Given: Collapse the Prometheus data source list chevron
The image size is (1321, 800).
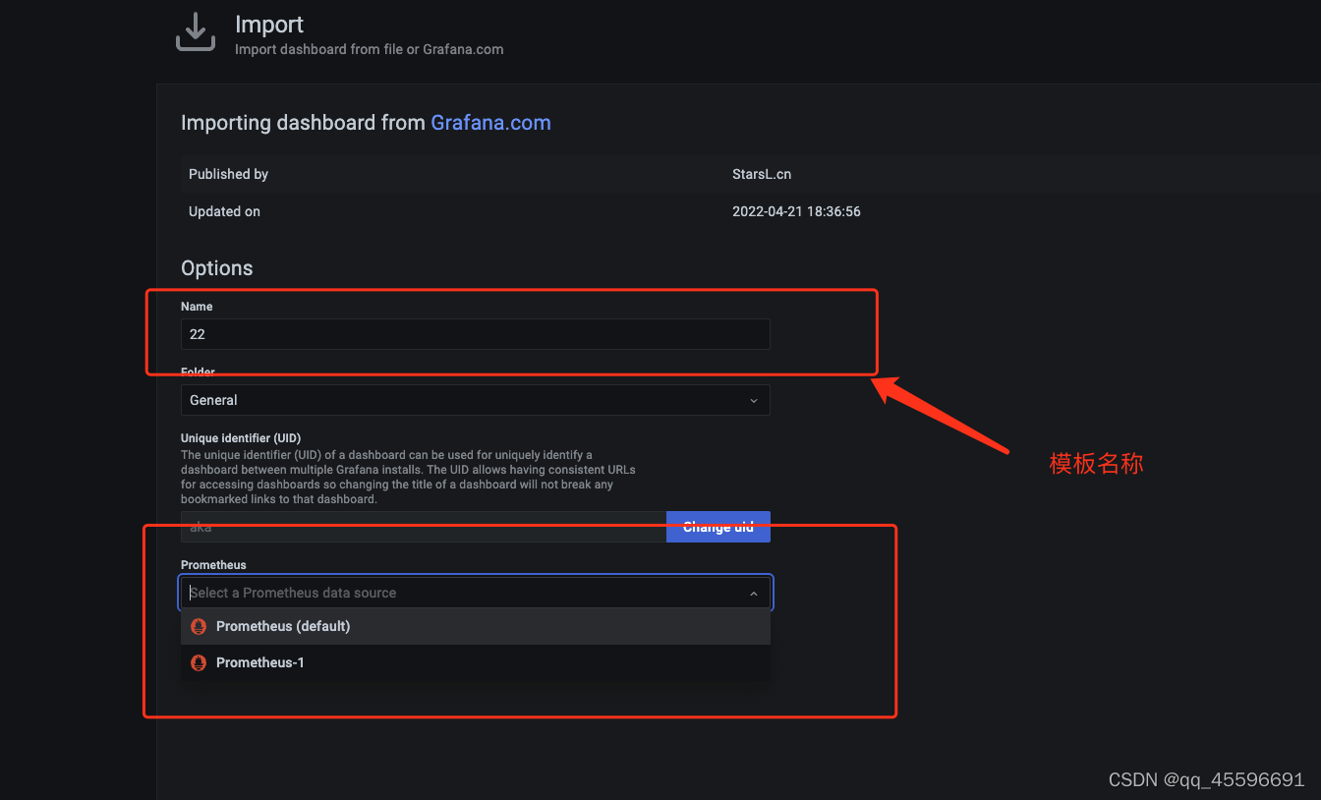Looking at the screenshot, I should coord(754,594).
